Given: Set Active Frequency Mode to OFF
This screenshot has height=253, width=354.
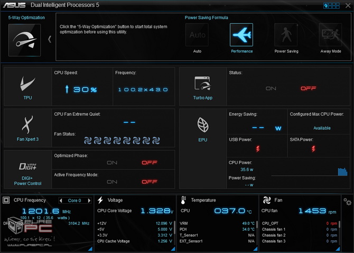Looking at the screenshot, I should click(x=150, y=182).
